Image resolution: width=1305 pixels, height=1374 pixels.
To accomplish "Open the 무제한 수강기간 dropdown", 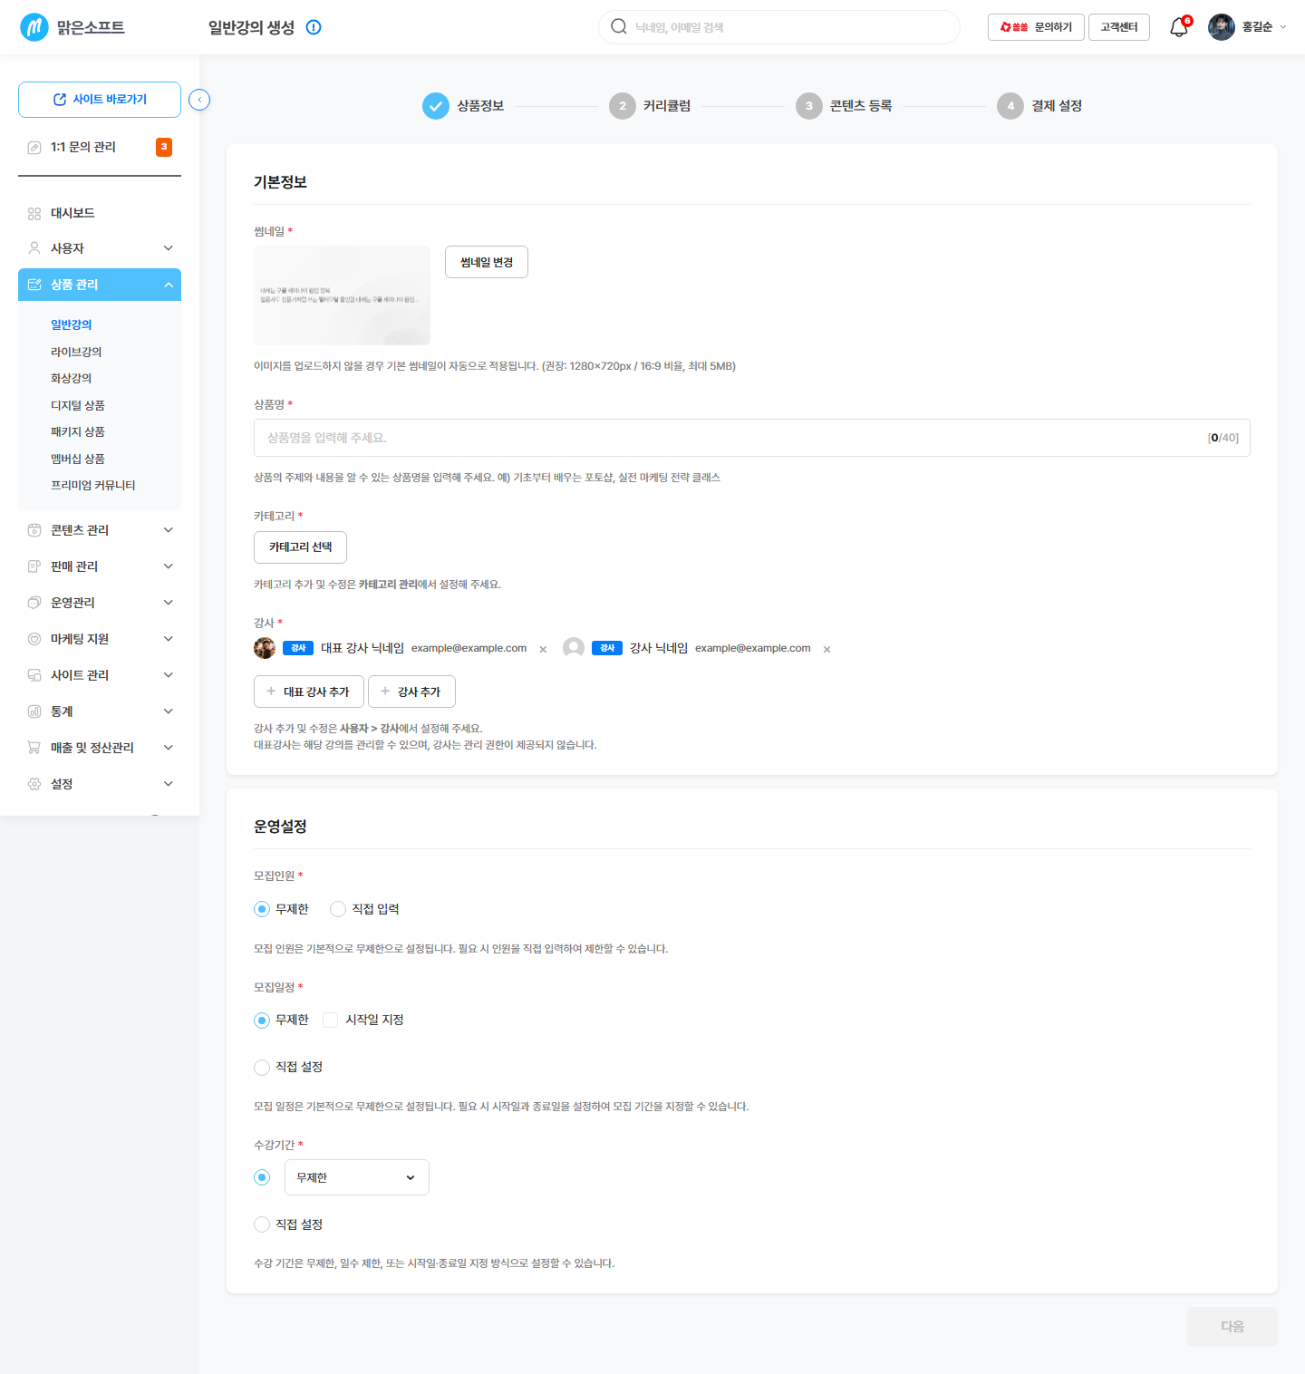I will (x=357, y=1177).
